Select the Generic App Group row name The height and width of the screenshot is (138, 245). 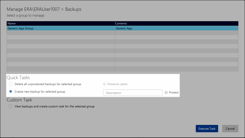tap(20, 28)
